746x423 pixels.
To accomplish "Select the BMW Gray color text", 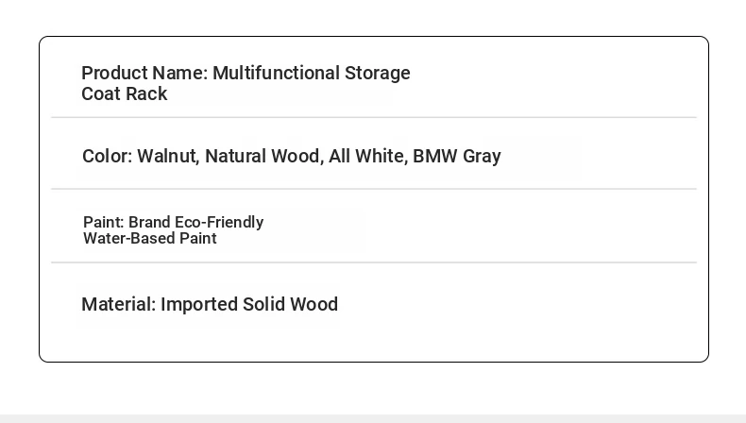I will (x=457, y=156).
